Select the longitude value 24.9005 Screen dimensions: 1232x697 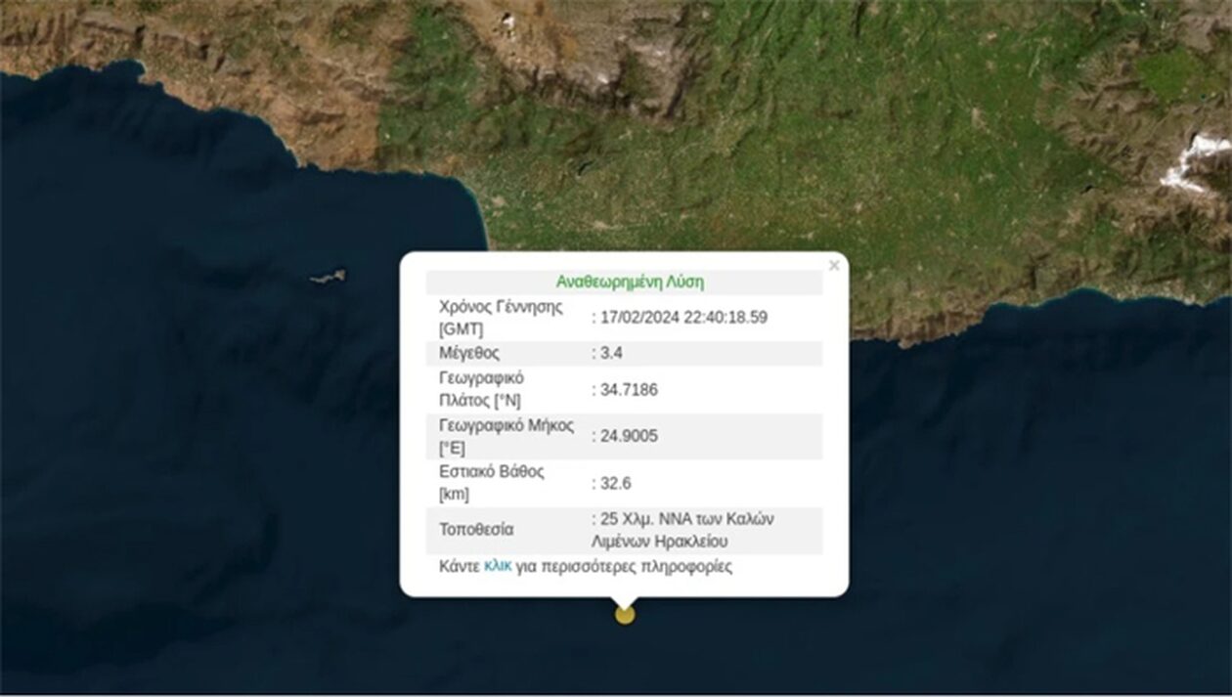point(628,437)
